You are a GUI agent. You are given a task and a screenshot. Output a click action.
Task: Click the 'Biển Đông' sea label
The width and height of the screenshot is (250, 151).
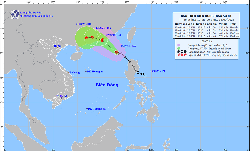pos(107,85)
